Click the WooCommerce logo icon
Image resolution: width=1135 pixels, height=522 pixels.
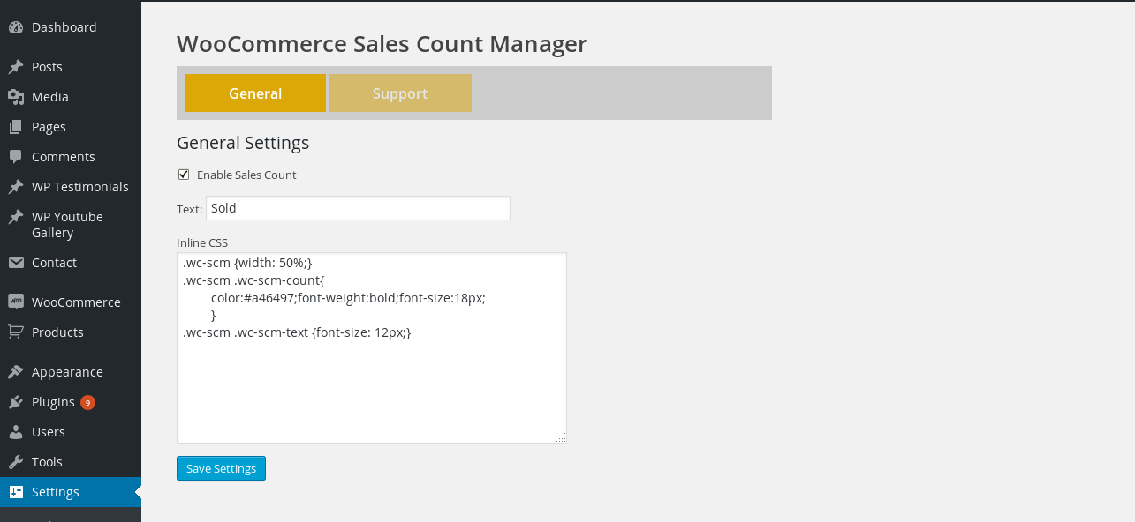pyautogui.click(x=16, y=302)
